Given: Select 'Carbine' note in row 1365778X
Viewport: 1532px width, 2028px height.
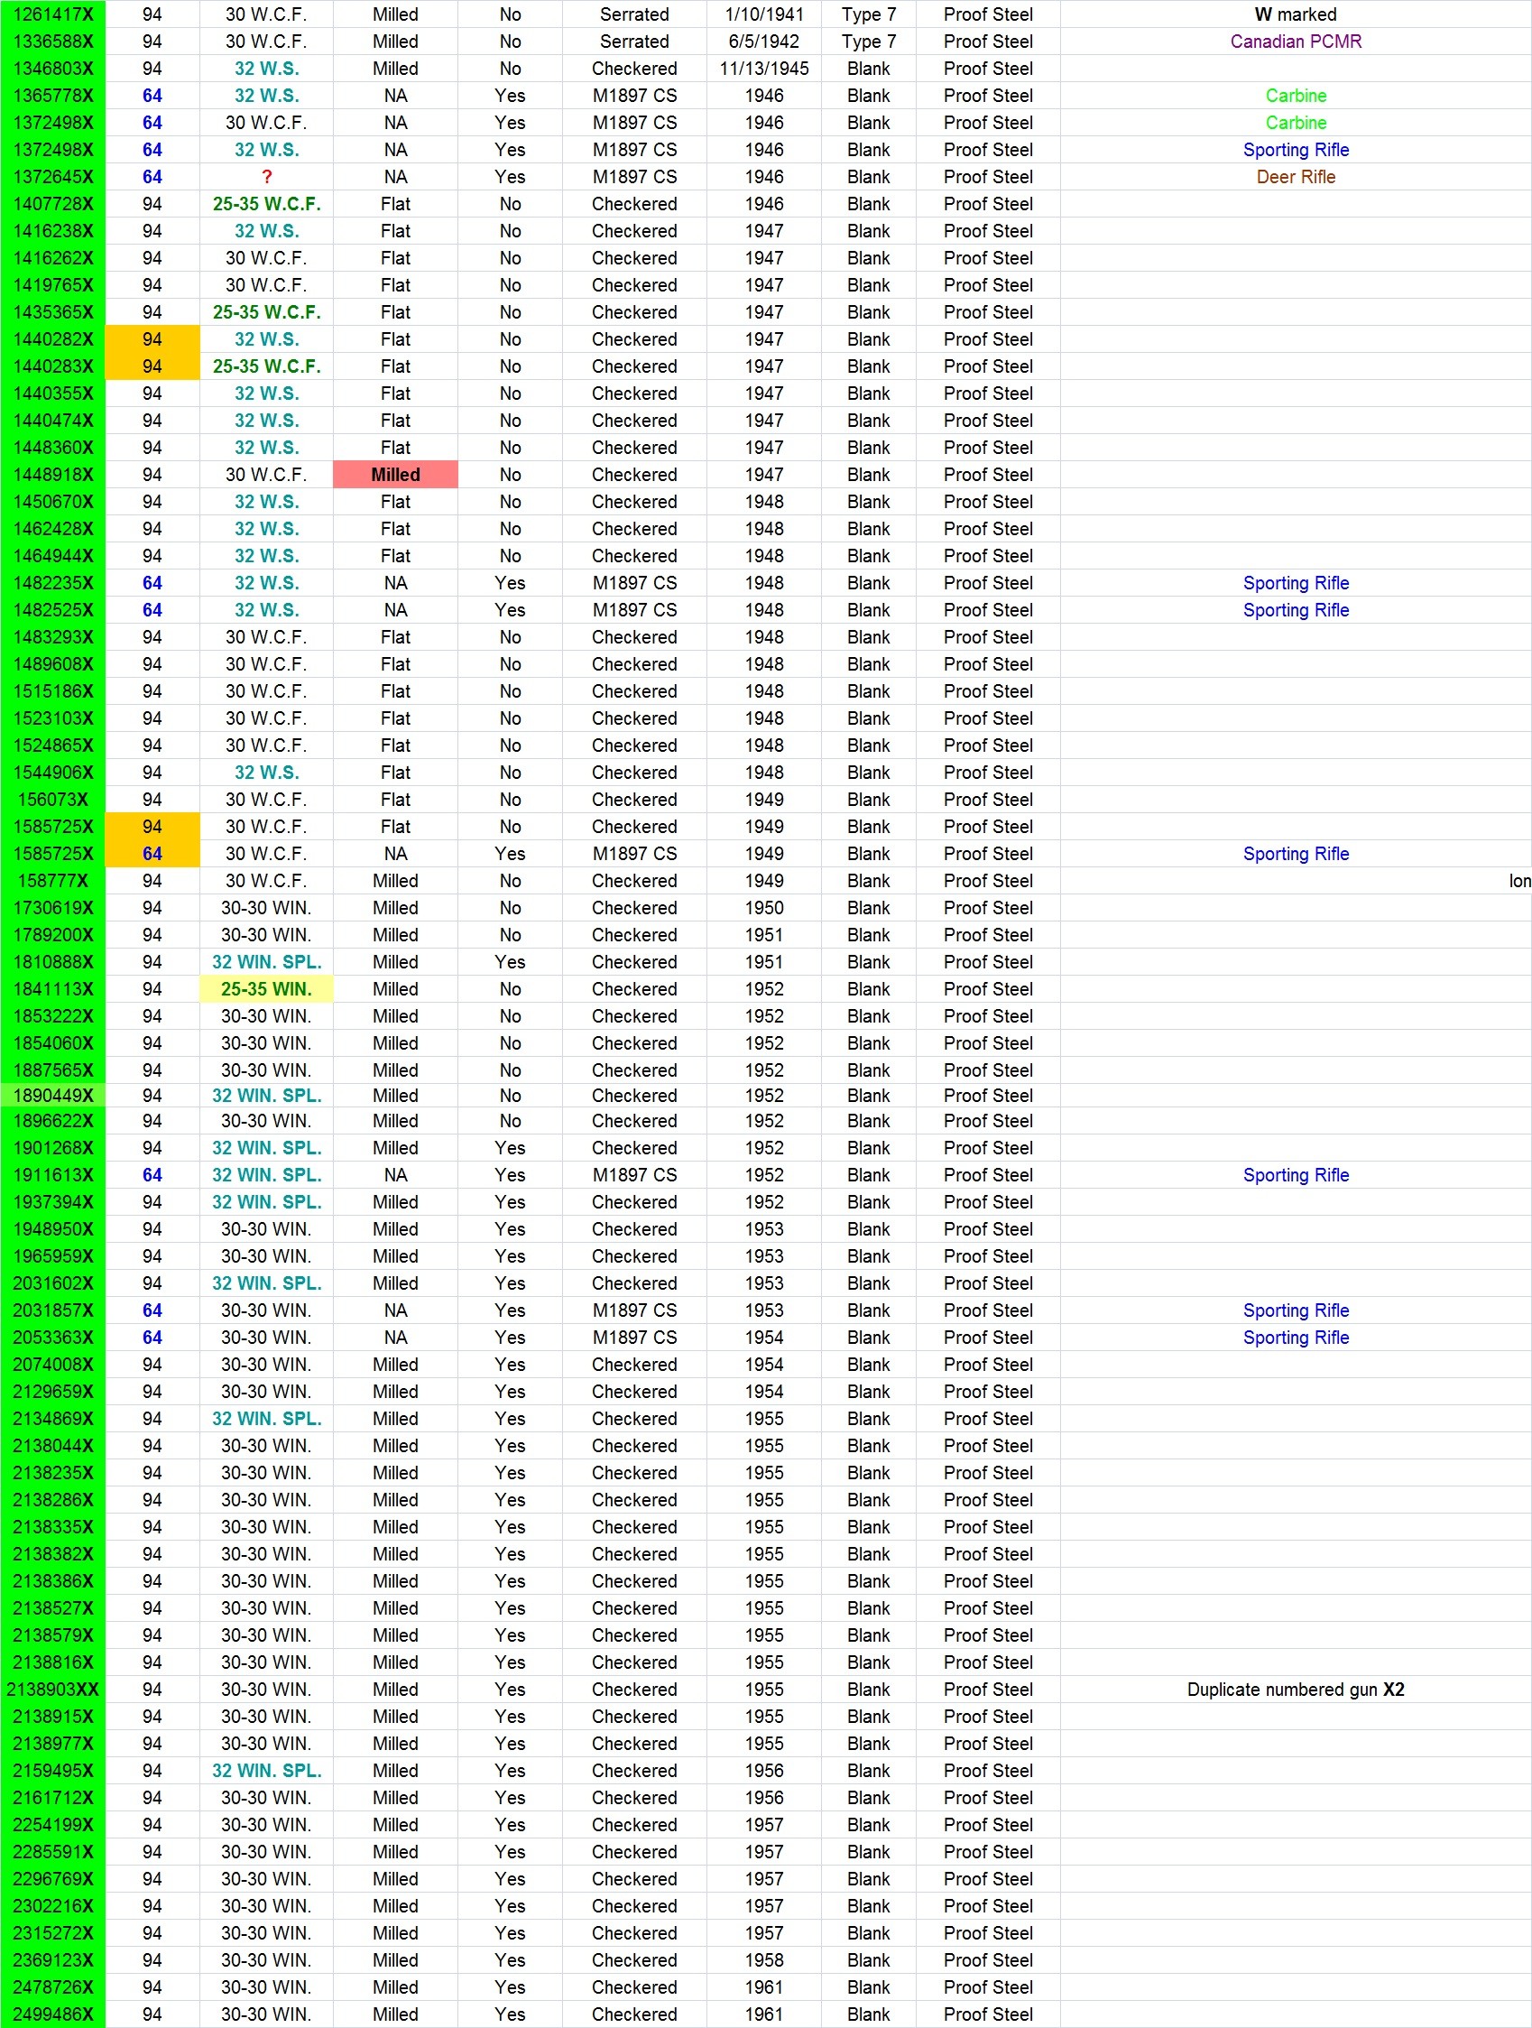Looking at the screenshot, I should (x=1296, y=96).
